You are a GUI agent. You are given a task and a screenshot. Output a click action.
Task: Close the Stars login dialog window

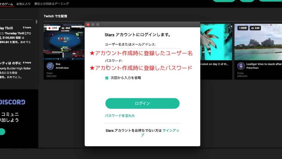[x=88, y=24]
